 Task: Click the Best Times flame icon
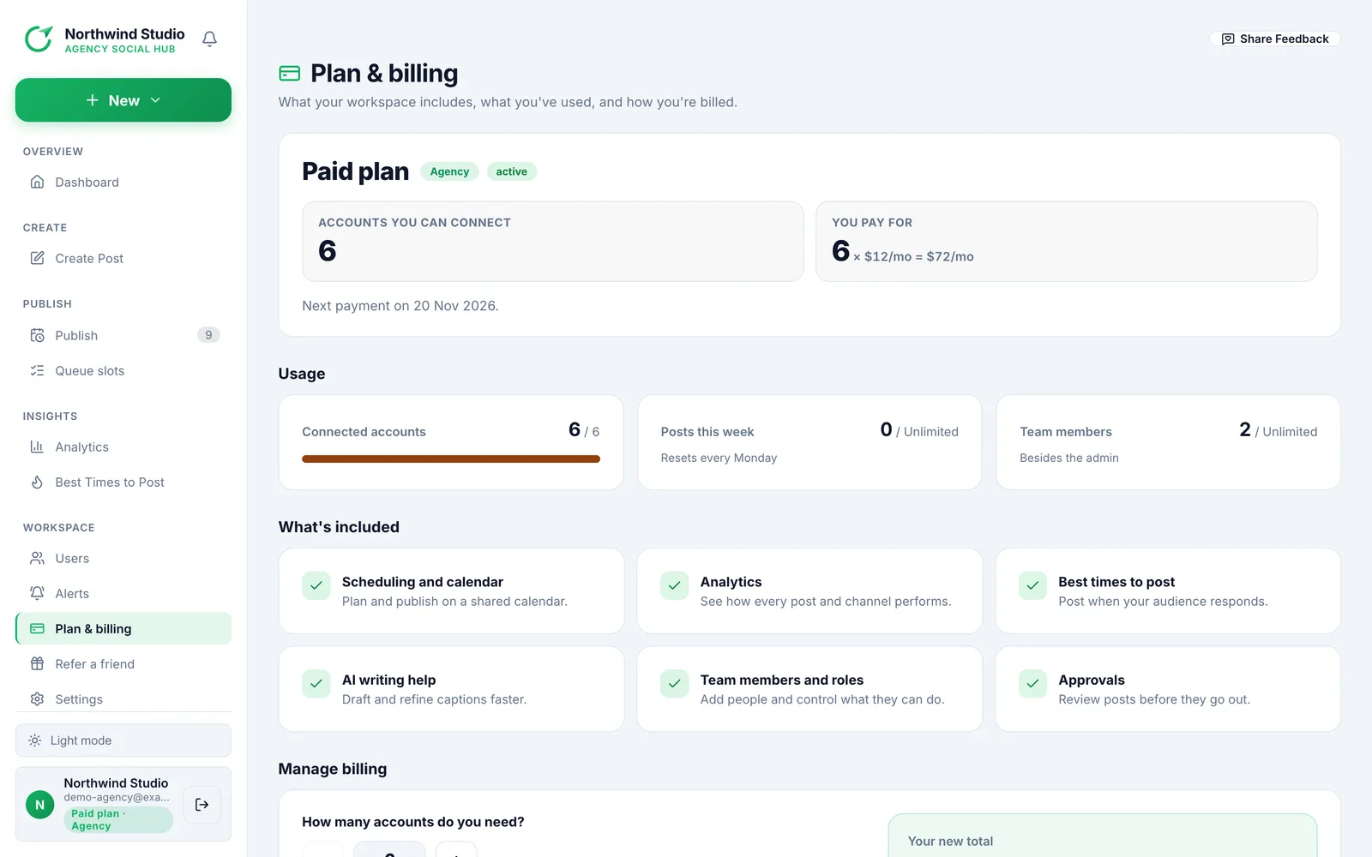tap(37, 482)
